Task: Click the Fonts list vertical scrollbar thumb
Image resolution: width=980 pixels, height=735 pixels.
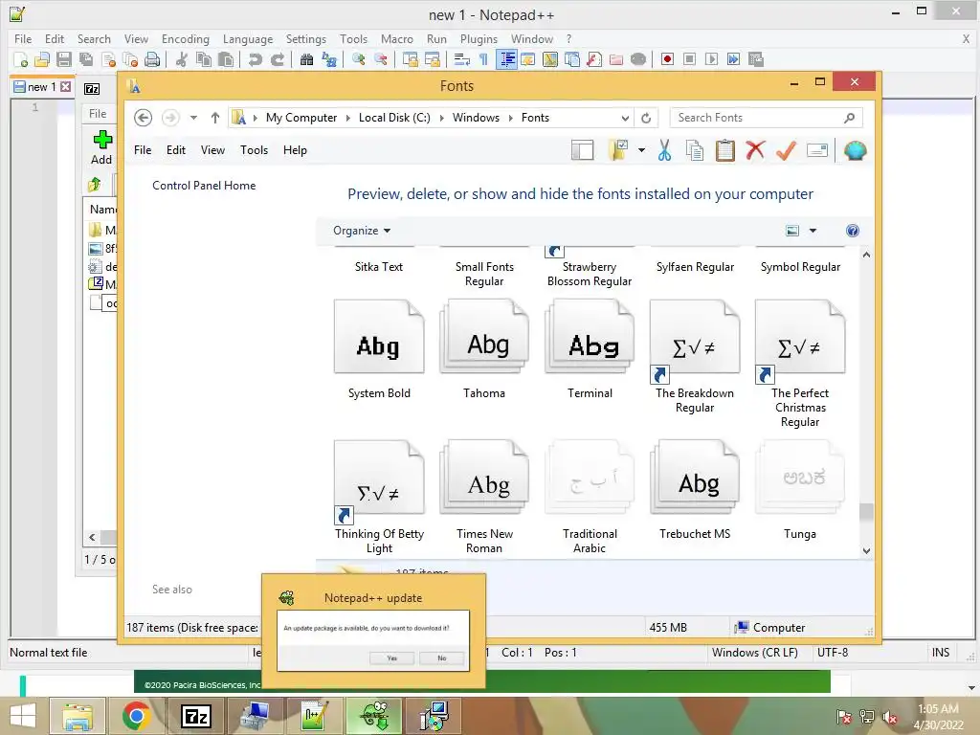Action: 866,512
